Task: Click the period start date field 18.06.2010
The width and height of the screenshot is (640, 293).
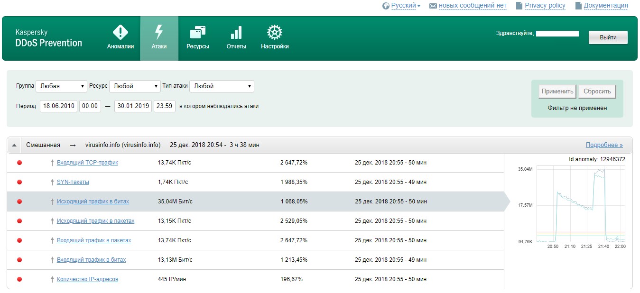Action: coord(58,106)
